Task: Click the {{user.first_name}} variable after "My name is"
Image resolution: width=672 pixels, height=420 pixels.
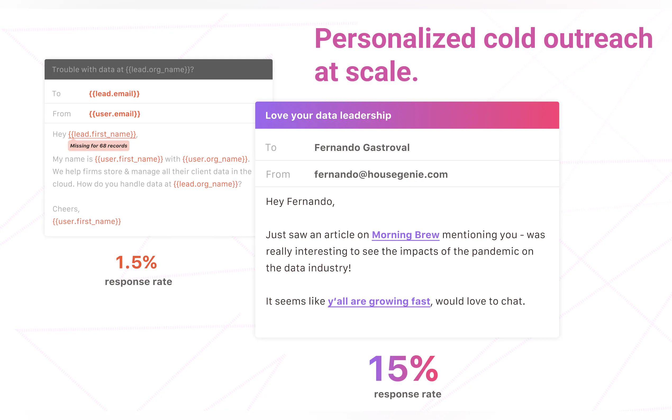Action: pos(129,159)
